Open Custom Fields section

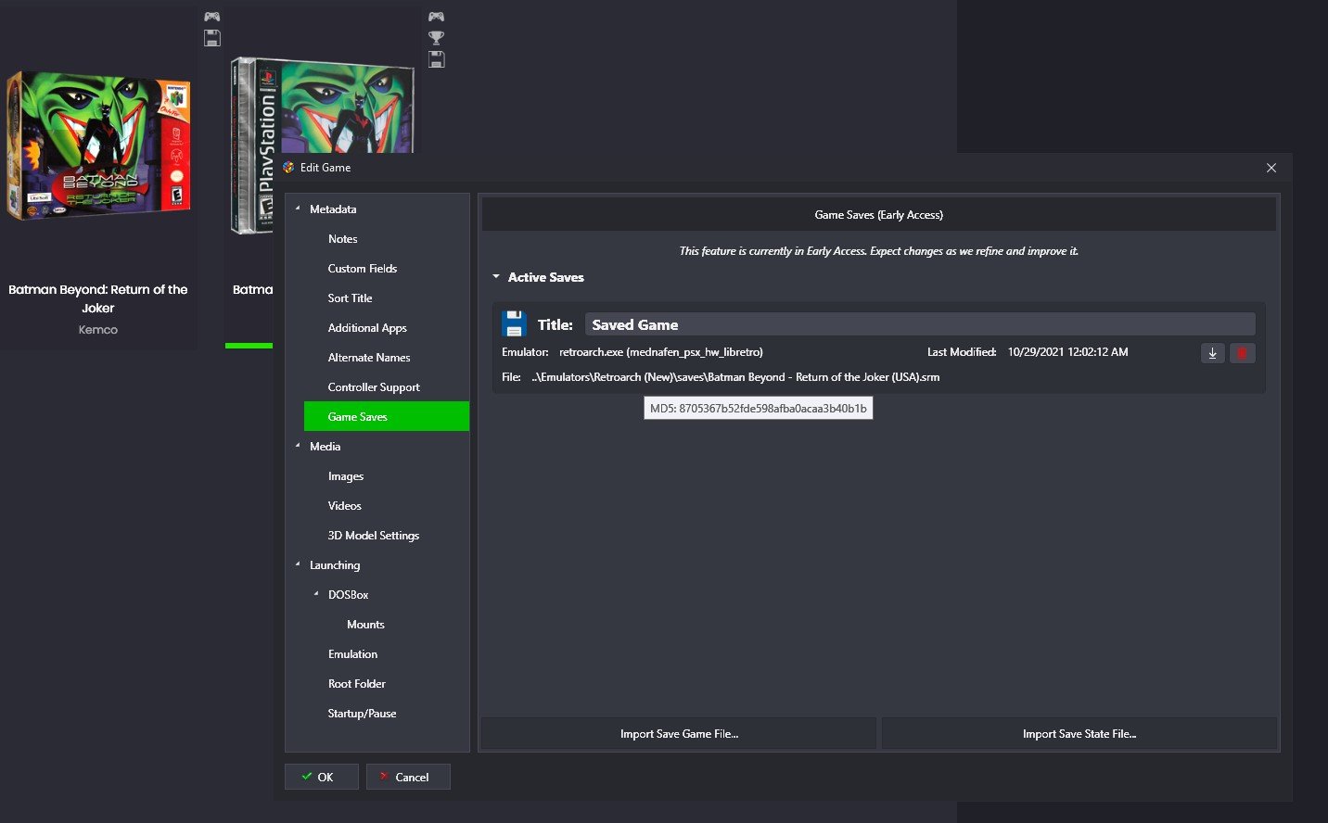362,269
